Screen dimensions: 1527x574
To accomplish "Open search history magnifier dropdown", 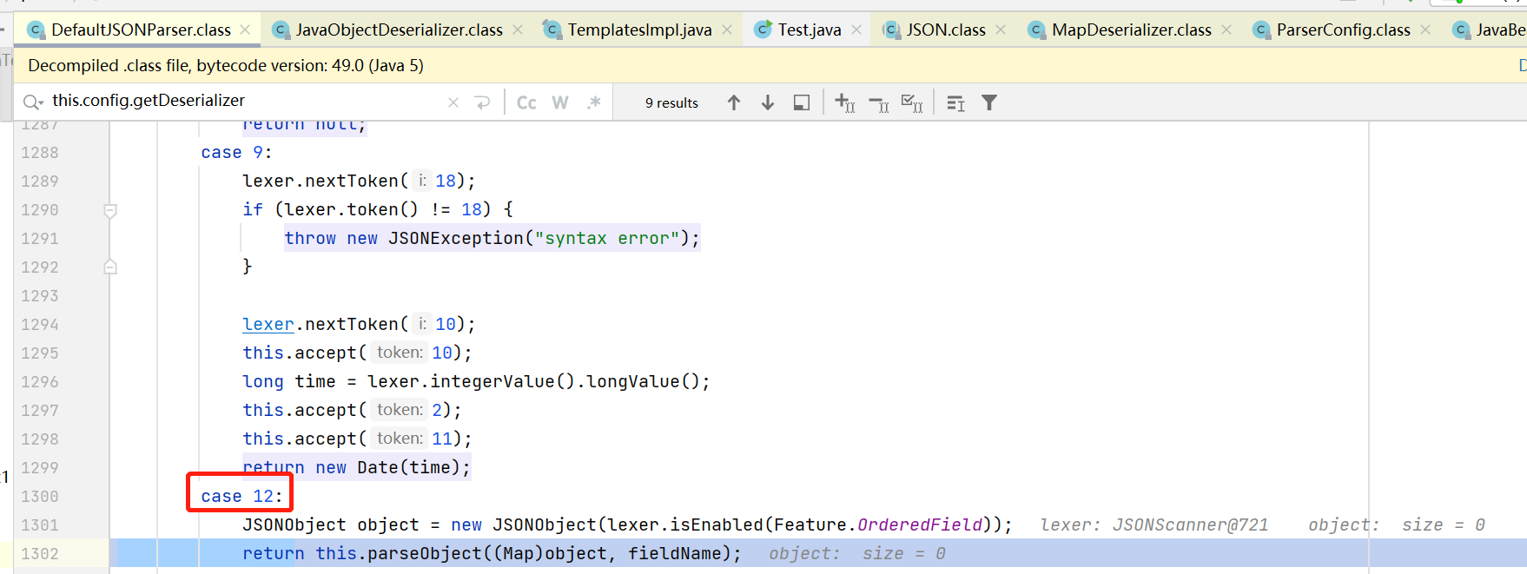I will click(33, 102).
